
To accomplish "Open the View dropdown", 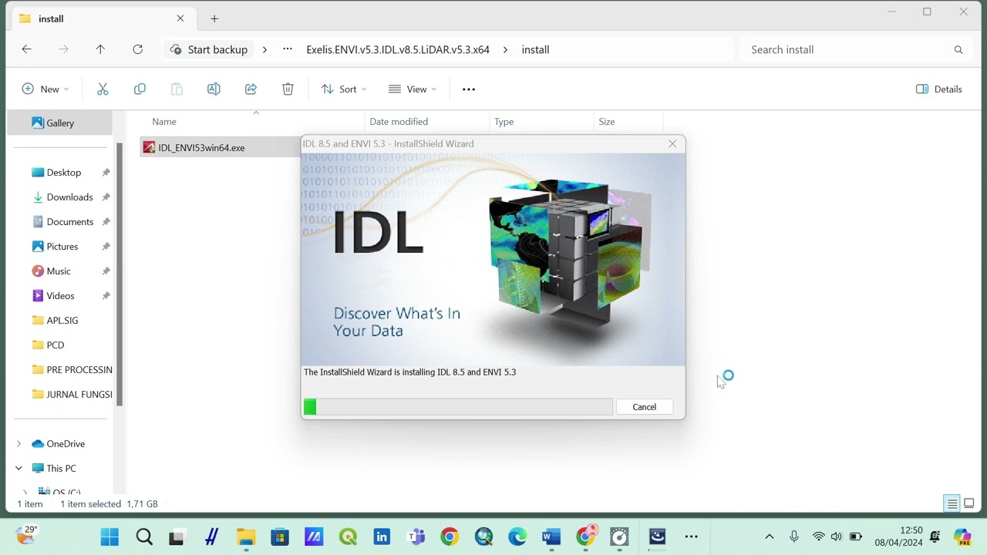I will 413,89.
